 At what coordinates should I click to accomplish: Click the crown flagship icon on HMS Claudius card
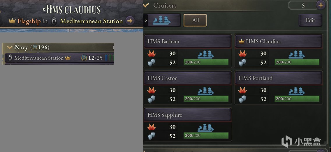tap(241, 42)
